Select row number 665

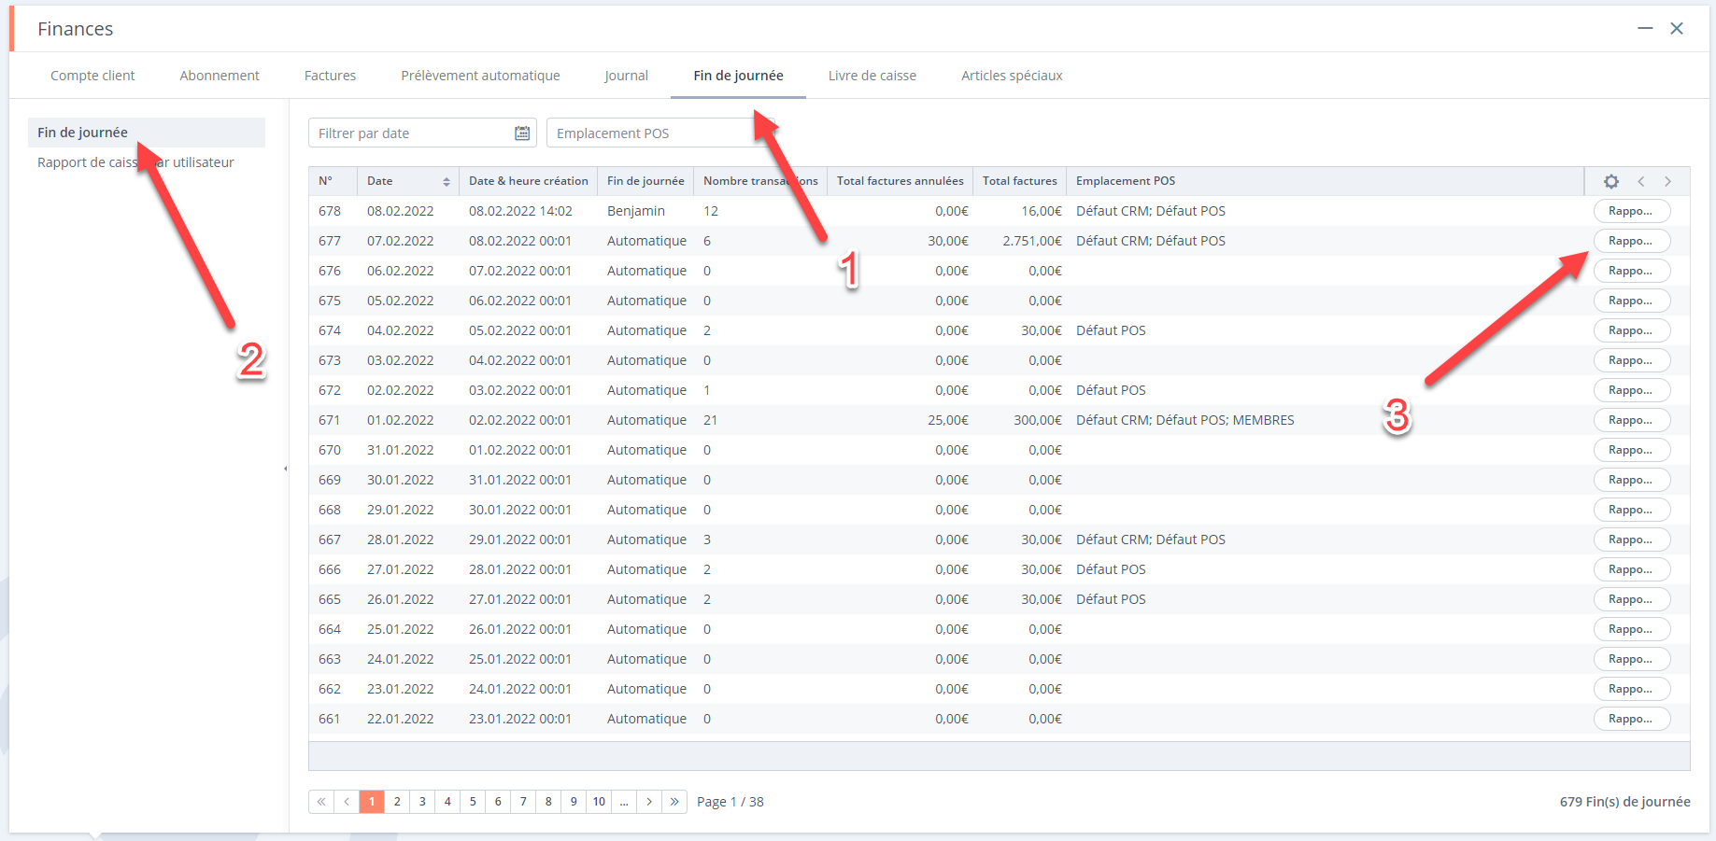[330, 599]
